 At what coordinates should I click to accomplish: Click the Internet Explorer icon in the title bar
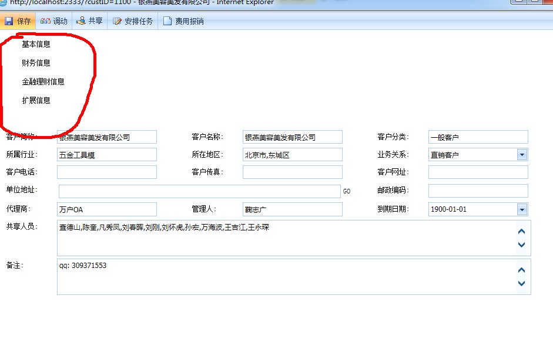click(5, 2)
